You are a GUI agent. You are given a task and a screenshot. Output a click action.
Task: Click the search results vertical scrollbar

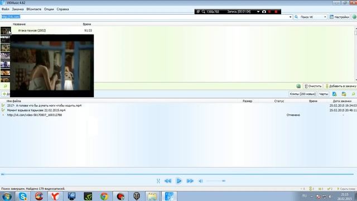coord(355,54)
